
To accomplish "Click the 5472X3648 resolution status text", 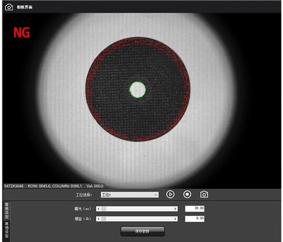I will [x=14, y=186].
